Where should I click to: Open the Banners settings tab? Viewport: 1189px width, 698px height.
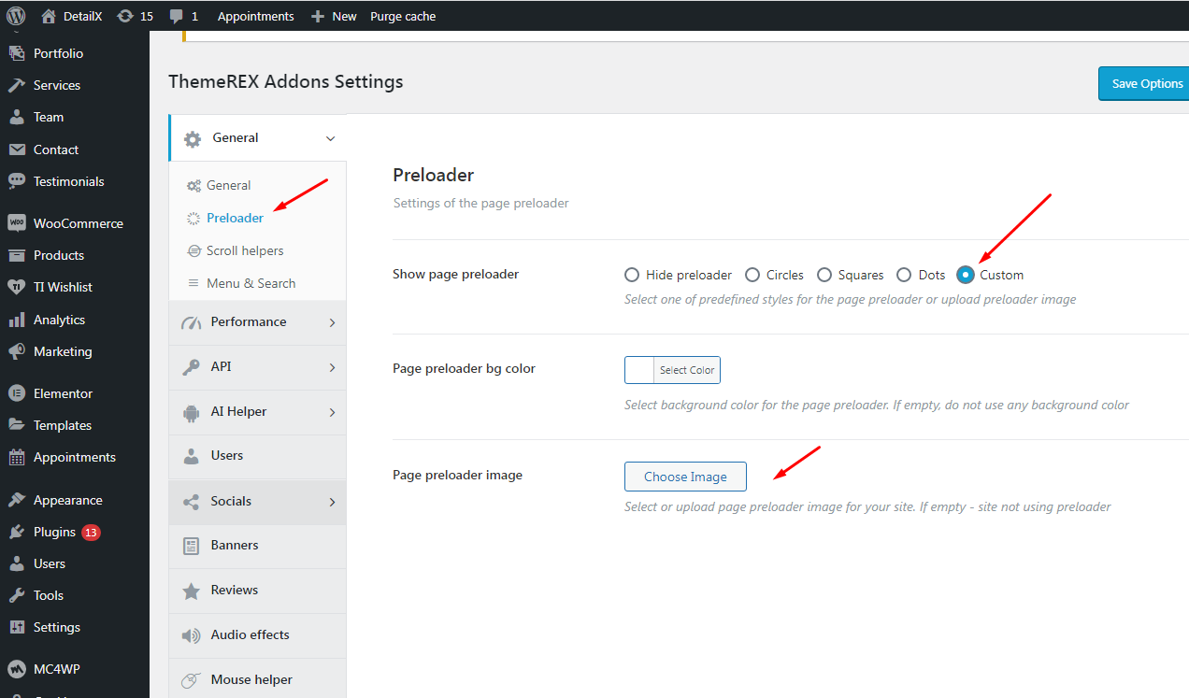coord(257,546)
